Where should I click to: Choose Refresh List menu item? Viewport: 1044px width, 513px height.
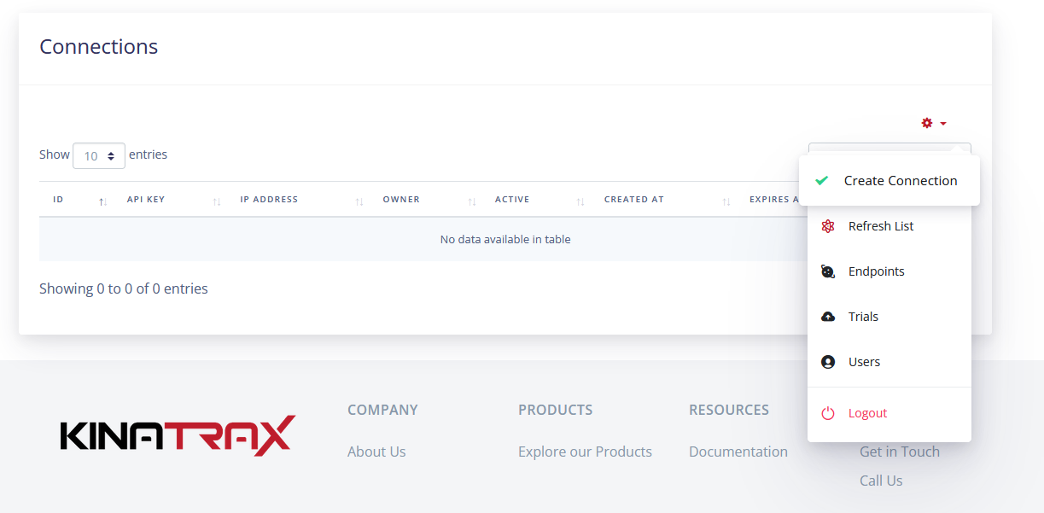[x=881, y=226]
